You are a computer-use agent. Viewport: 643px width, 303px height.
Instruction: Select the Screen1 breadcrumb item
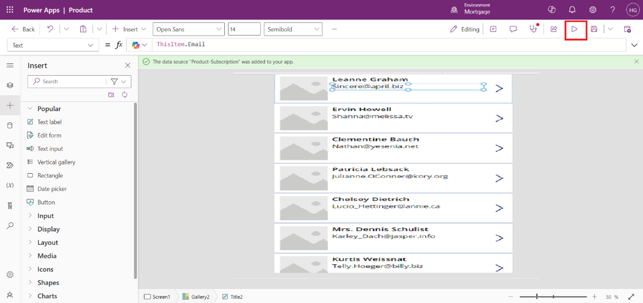tap(157, 296)
